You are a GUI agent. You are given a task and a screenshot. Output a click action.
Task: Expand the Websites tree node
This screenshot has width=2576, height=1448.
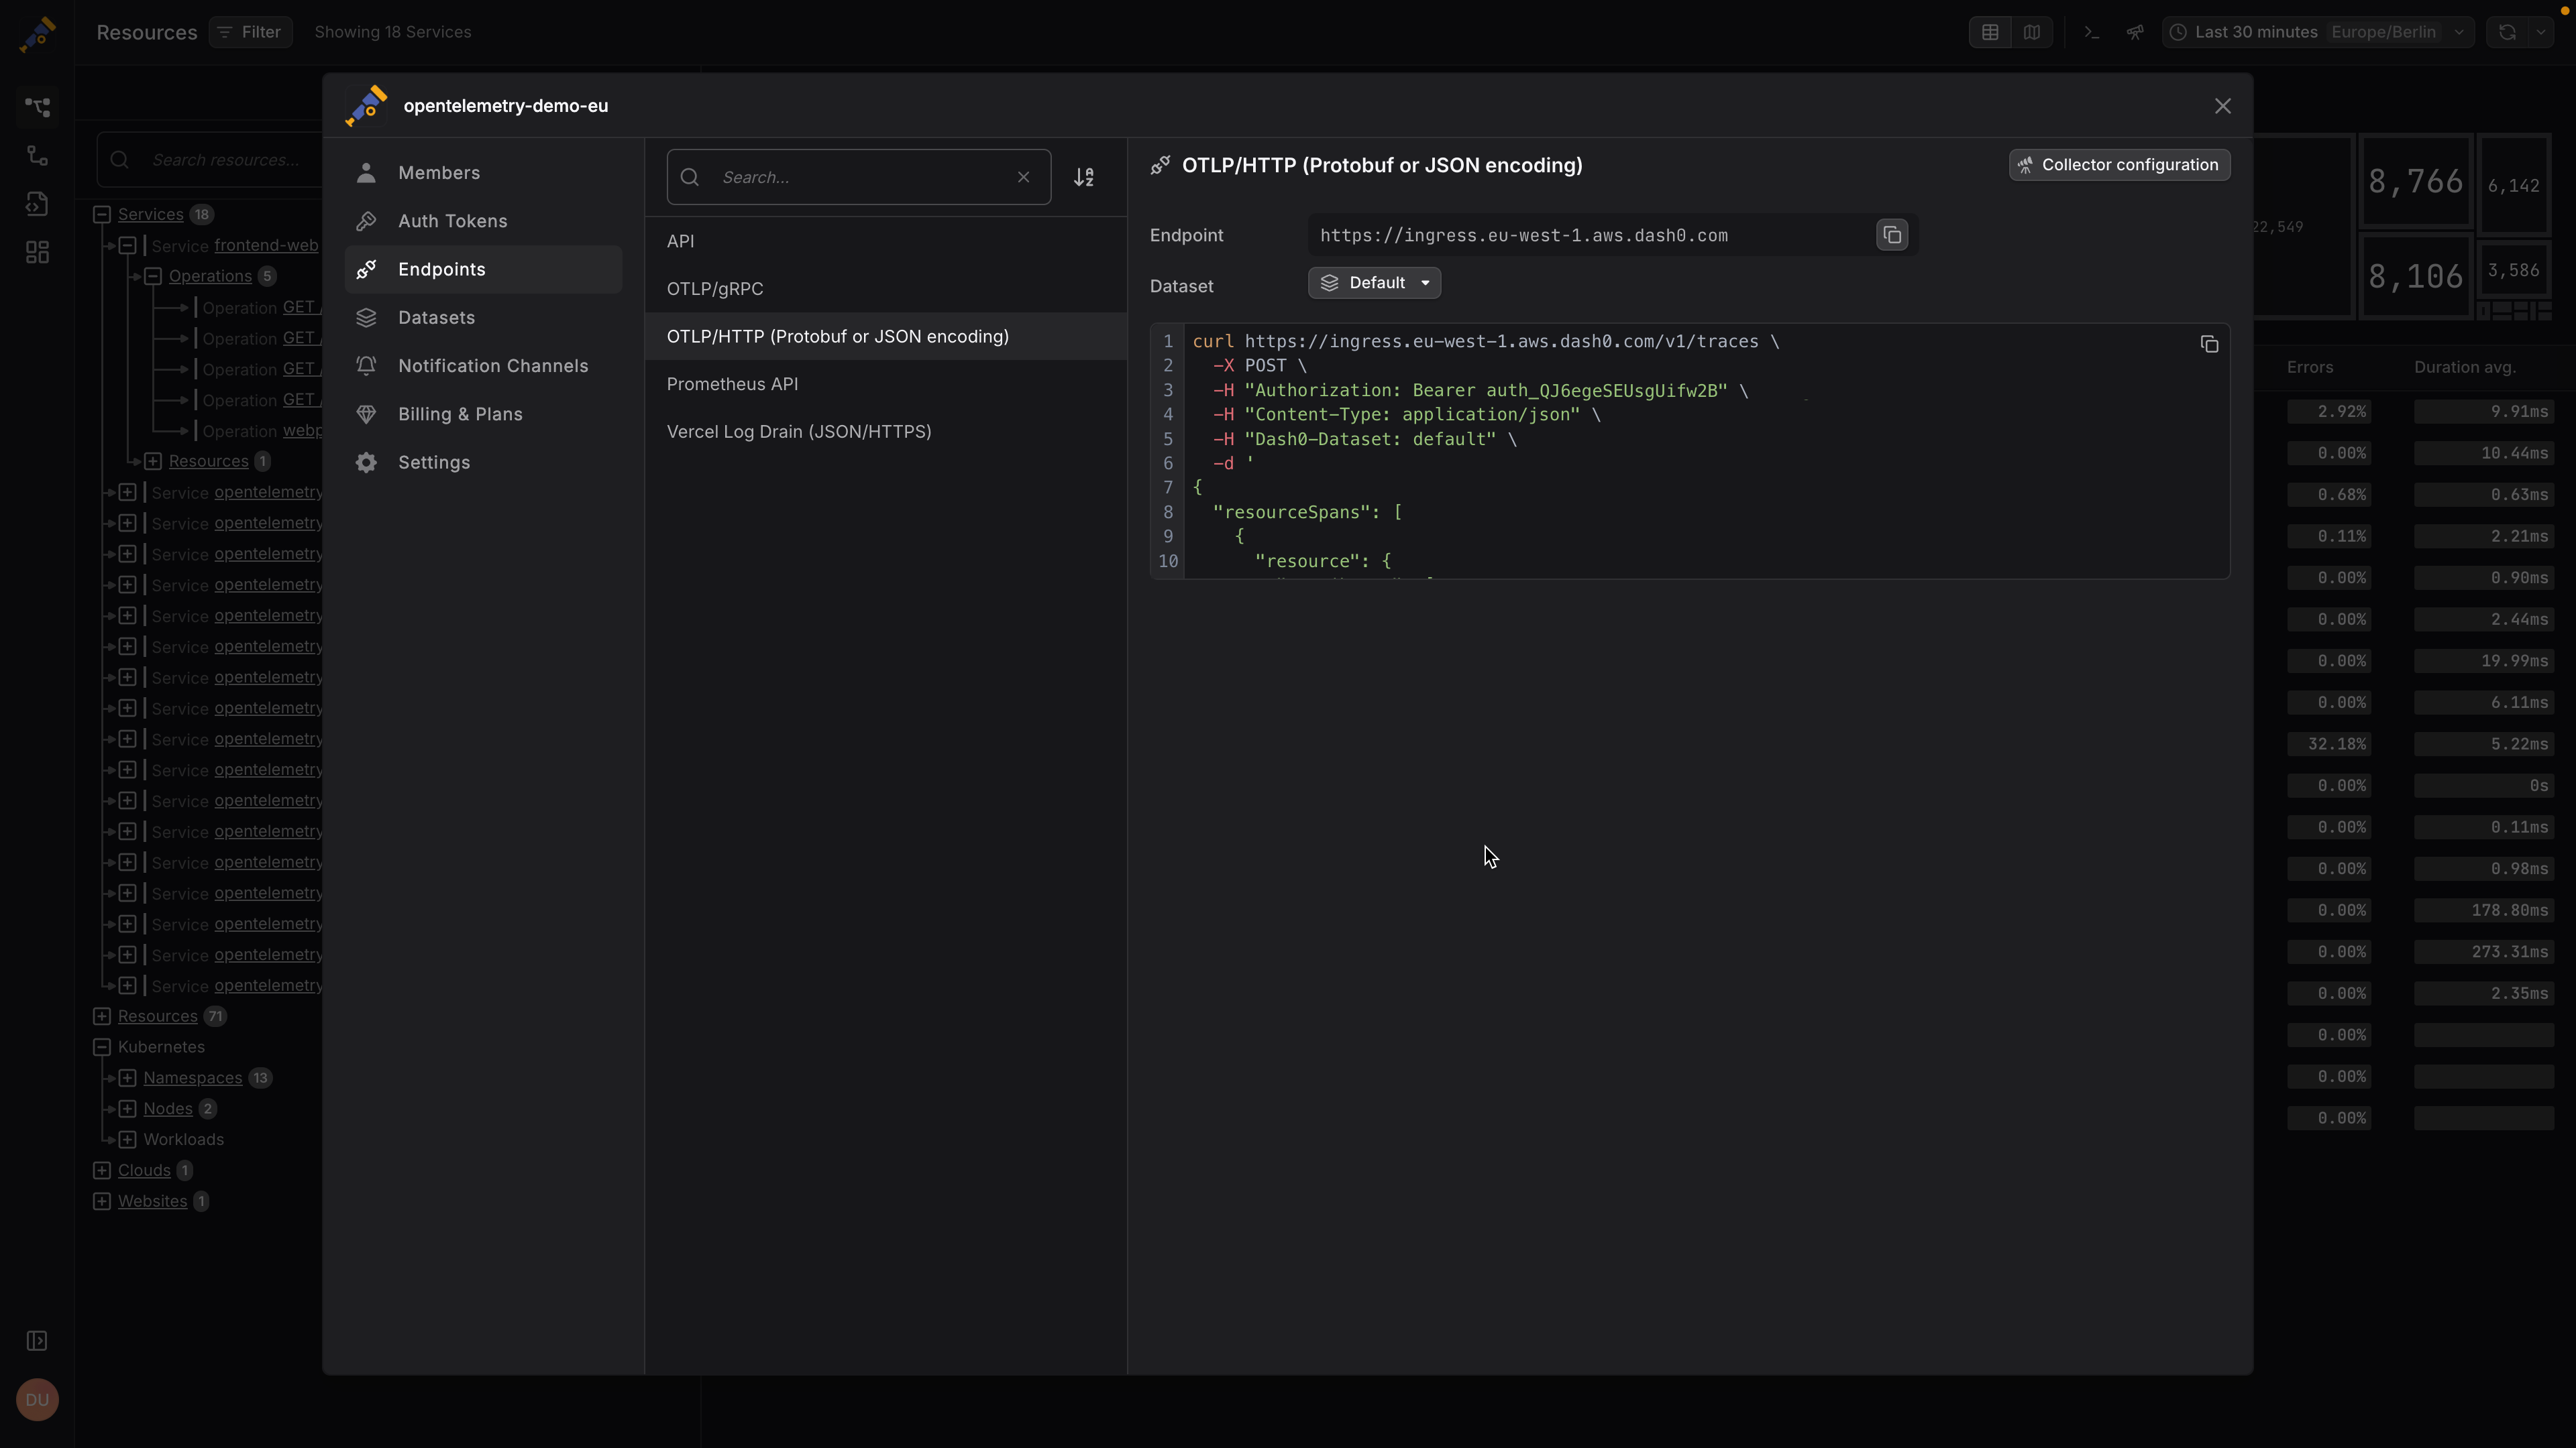click(x=102, y=1201)
